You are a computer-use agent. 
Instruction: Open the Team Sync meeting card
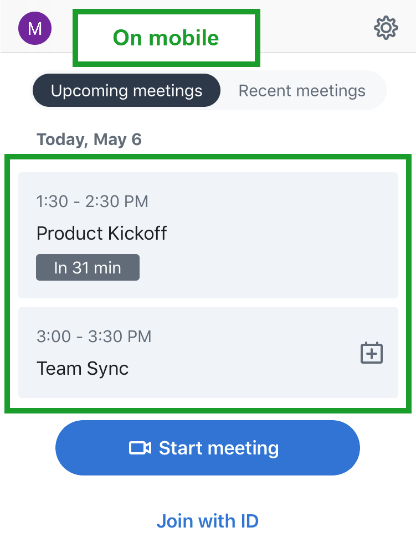point(208,352)
